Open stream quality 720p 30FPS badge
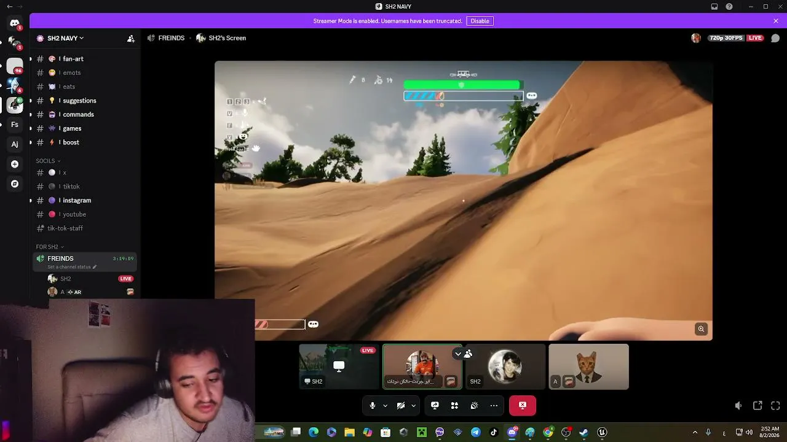This screenshot has height=442, width=787. click(x=727, y=38)
